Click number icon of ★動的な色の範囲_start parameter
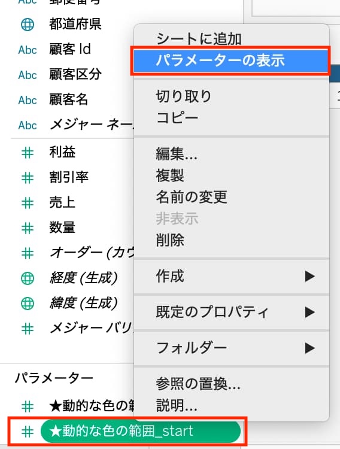This screenshot has height=449, width=340. pyautogui.click(x=28, y=432)
